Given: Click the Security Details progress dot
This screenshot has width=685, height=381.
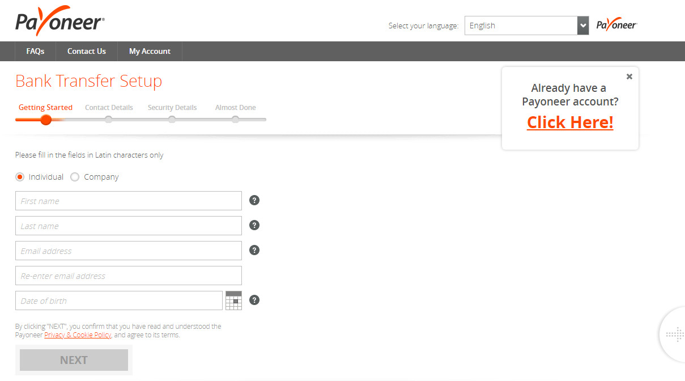Looking at the screenshot, I should [172, 120].
